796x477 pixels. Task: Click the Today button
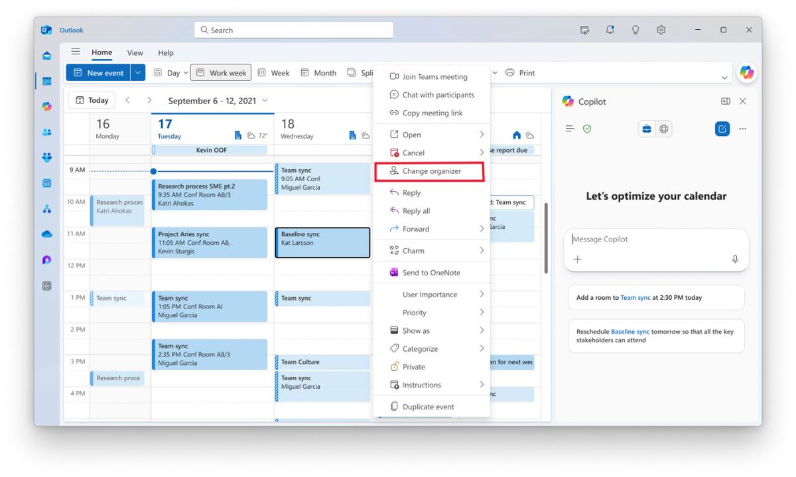point(92,100)
